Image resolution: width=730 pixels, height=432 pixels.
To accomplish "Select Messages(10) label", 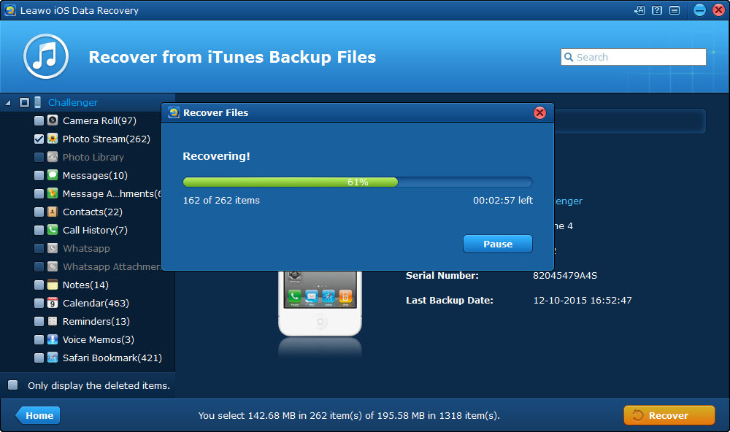I will click(x=95, y=175).
